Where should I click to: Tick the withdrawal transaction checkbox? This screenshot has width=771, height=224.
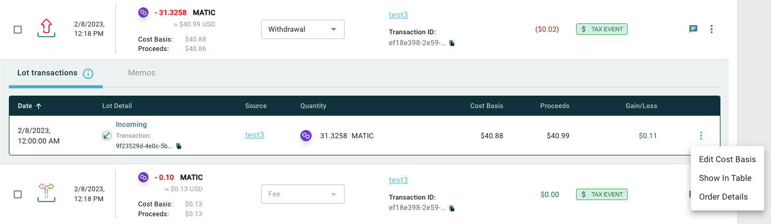point(18,30)
